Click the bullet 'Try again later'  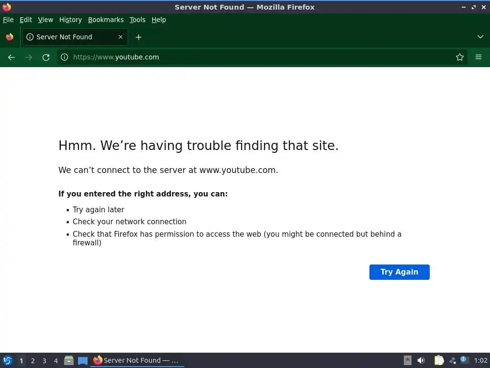(99, 210)
